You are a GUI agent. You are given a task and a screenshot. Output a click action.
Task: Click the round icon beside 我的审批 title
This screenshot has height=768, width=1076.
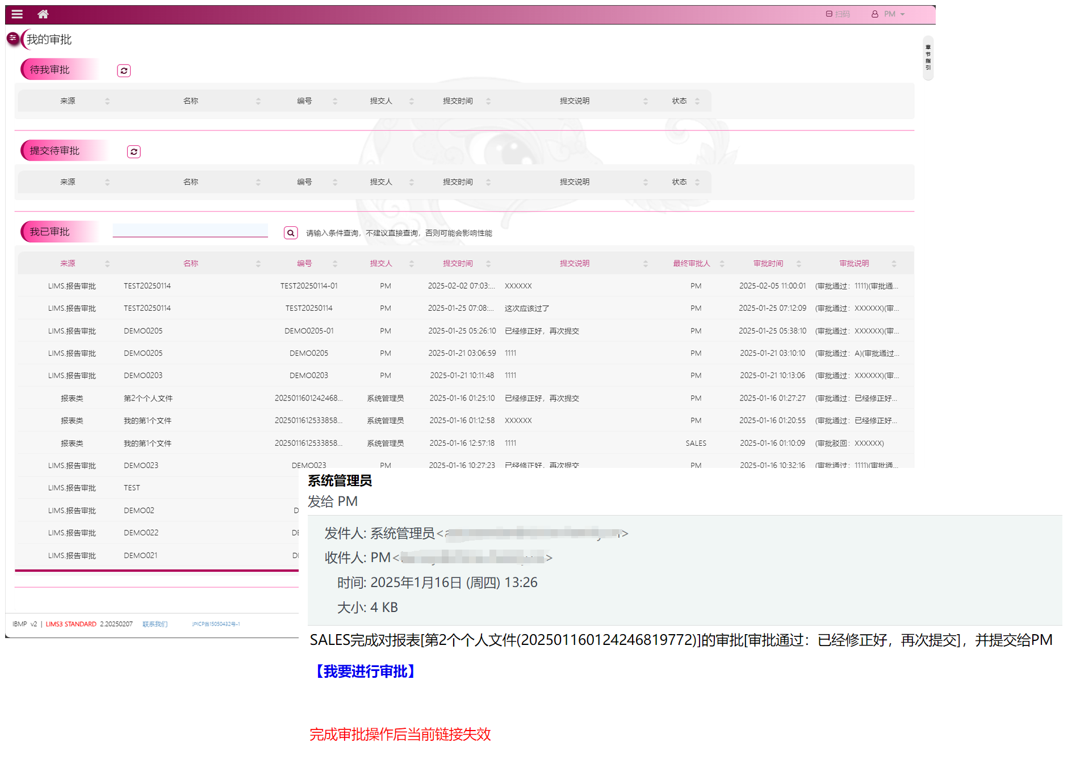click(x=12, y=39)
